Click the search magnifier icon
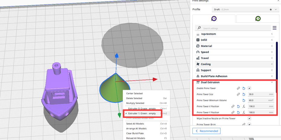Viewport: 281px width, 140px height. point(199,28)
